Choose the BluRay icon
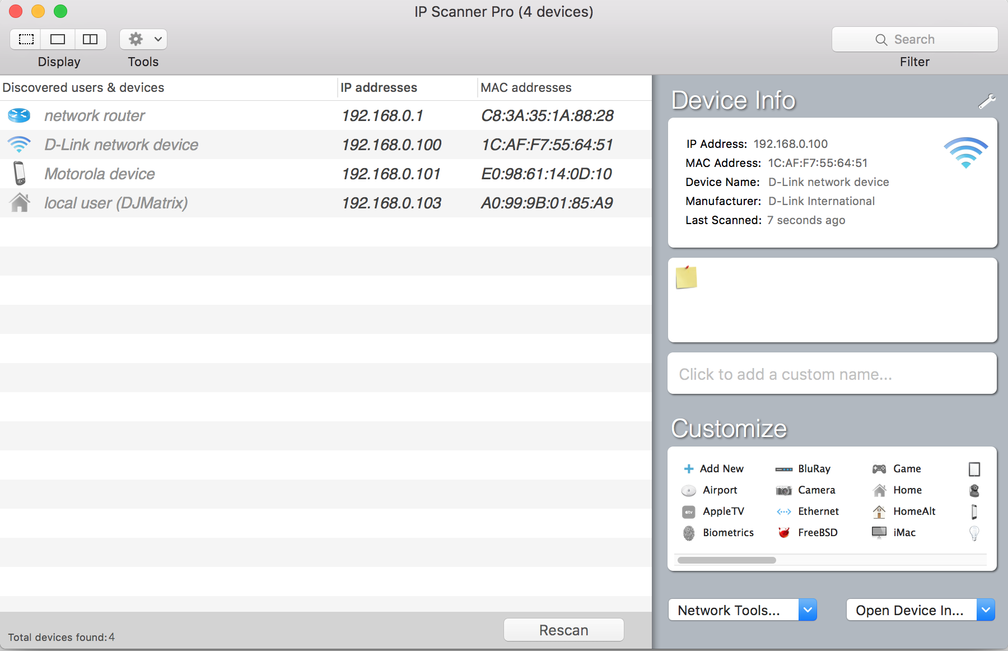 pyautogui.click(x=783, y=469)
